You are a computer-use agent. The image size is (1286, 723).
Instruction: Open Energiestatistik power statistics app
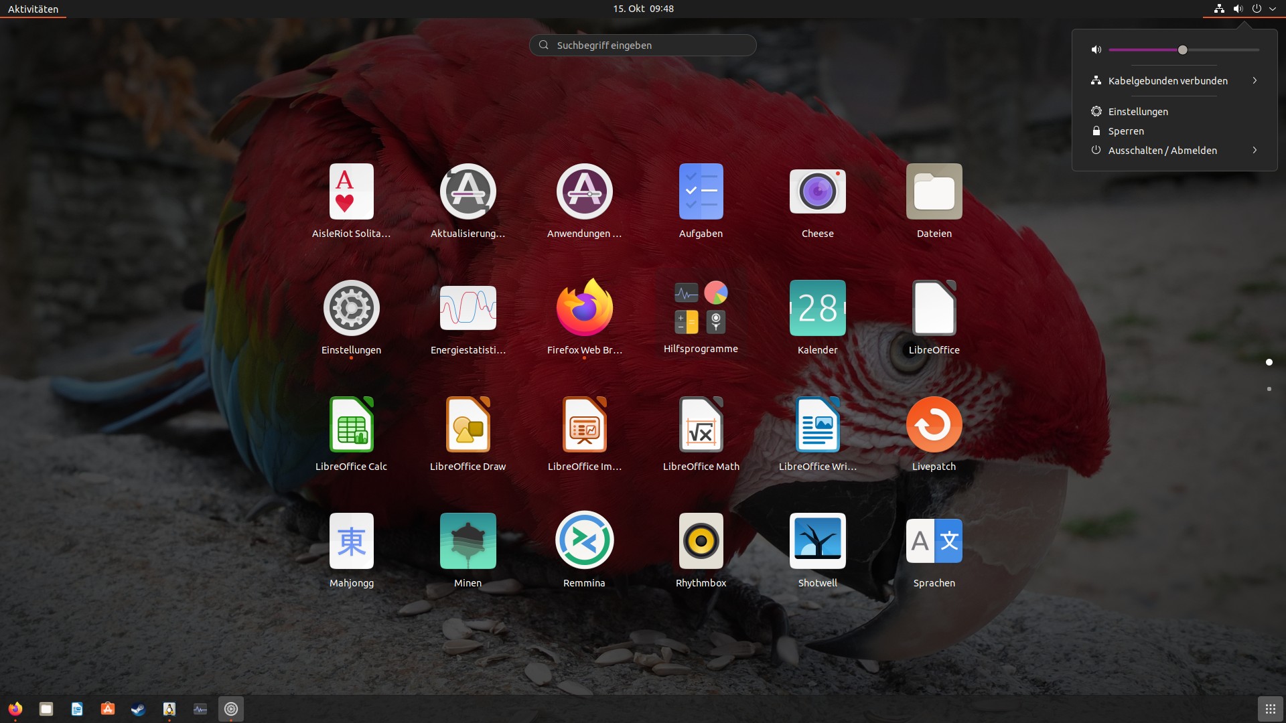468,309
